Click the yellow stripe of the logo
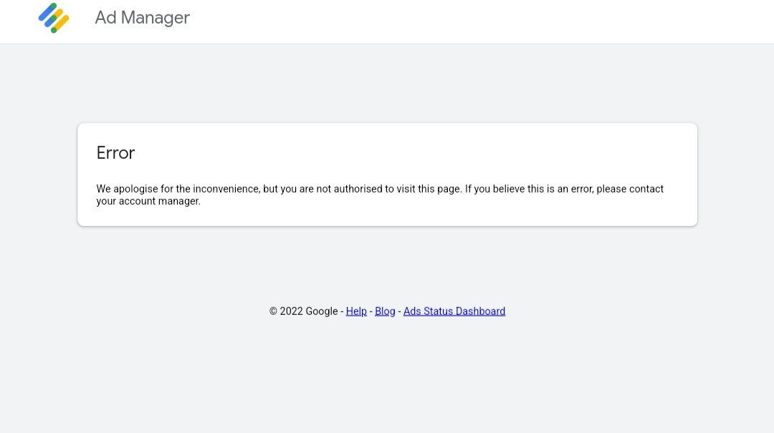This screenshot has width=774, height=433. point(62,22)
